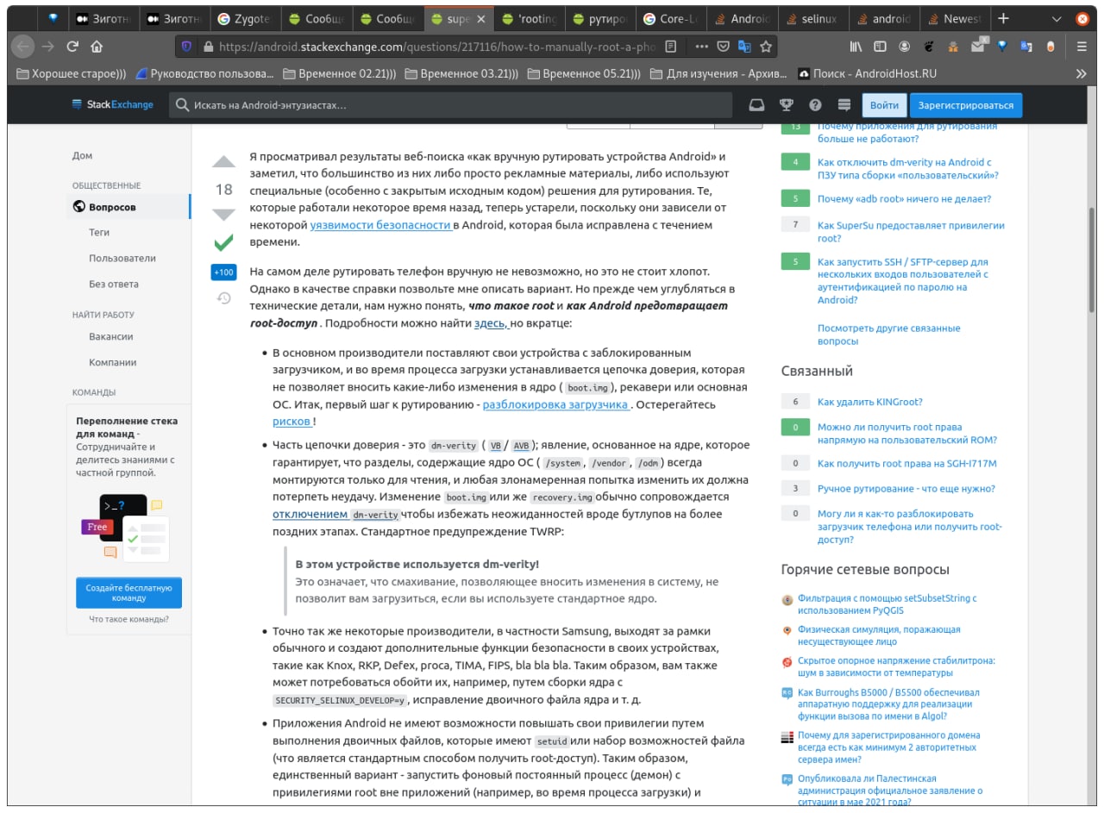Show sidebars toolbar icon

coord(881,47)
